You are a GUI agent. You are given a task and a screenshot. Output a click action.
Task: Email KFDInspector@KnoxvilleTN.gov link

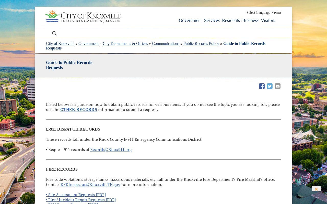pos(90,185)
